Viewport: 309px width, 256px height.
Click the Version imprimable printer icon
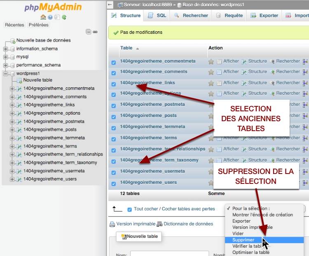pyautogui.click(x=112, y=224)
